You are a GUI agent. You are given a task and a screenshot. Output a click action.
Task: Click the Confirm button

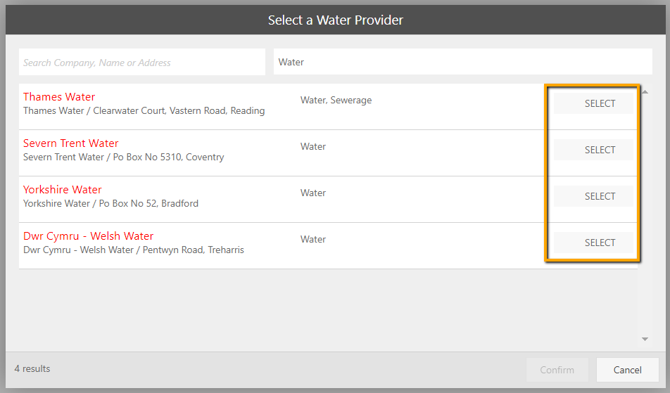coord(557,370)
